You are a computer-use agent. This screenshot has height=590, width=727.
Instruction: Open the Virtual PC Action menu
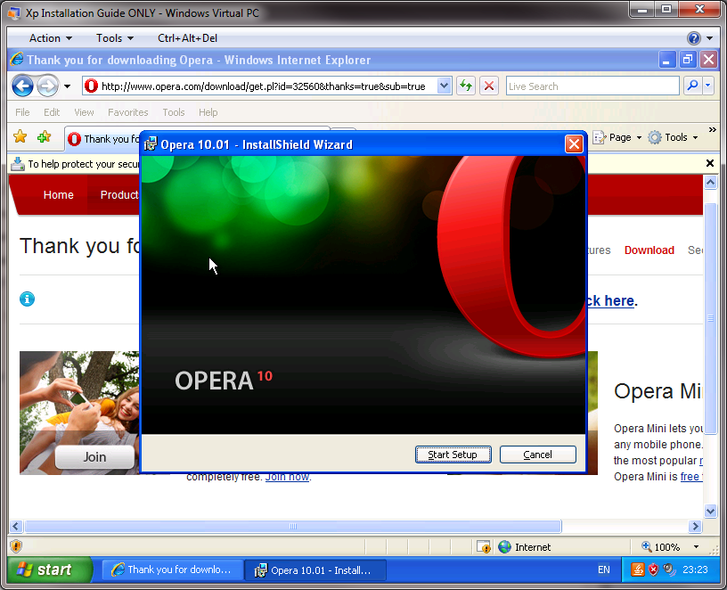[x=50, y=38]
